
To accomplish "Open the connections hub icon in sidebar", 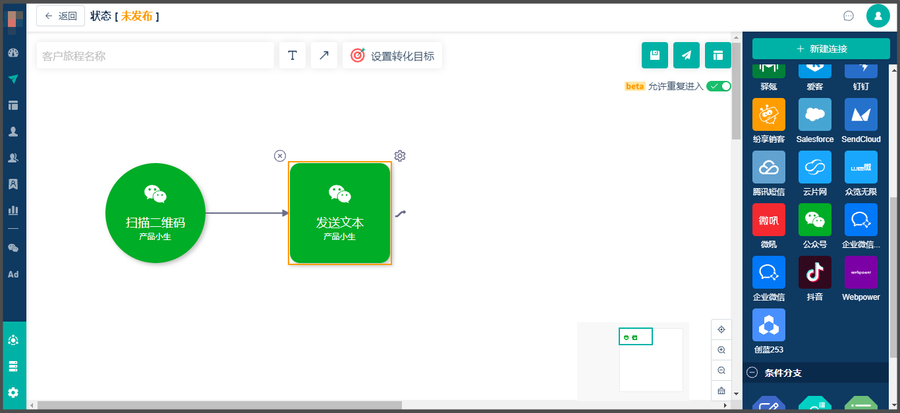I will (x=13, y=340).
